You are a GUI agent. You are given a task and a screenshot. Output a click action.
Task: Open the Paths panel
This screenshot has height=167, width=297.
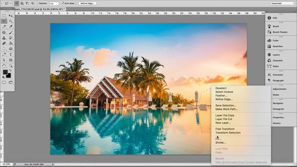click(275, 66)
